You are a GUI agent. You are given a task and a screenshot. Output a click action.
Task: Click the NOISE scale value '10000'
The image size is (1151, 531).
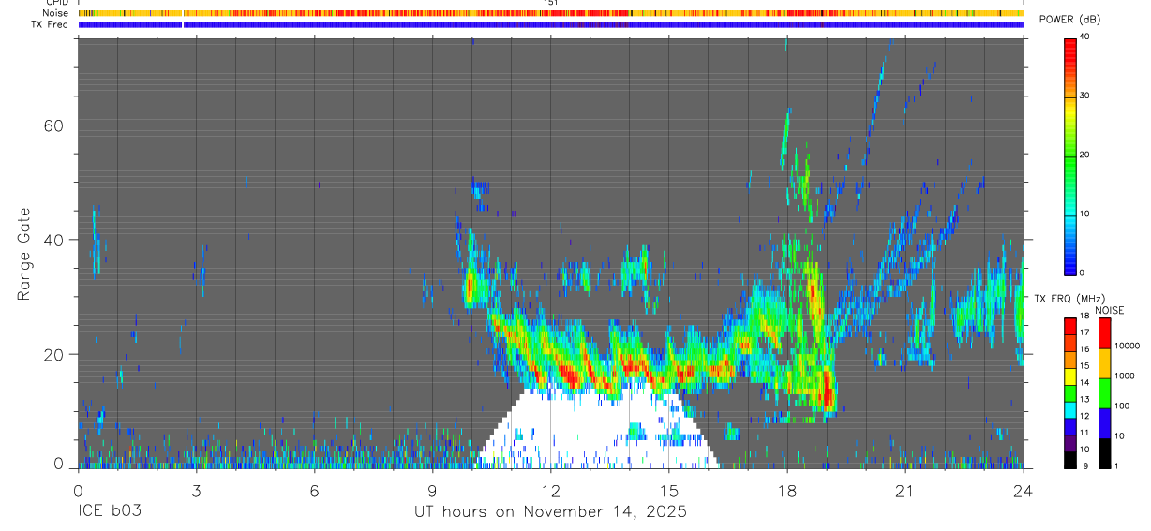(x=1127, y=346)
